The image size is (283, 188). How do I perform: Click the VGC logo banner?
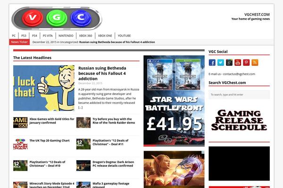click(x=57, y=18)
